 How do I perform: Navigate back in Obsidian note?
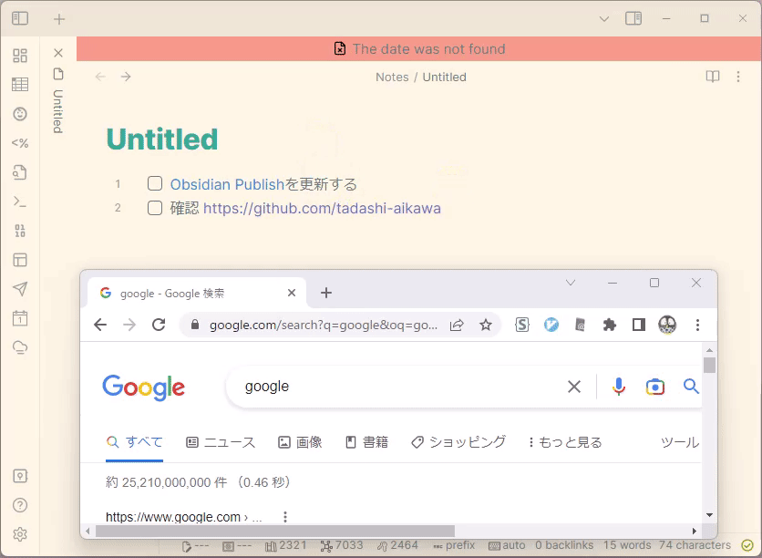point(100,77)
